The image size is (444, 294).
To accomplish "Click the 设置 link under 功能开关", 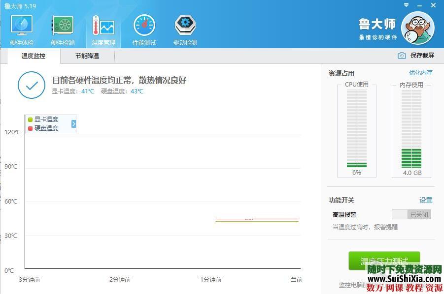I will tap(426, 200).
